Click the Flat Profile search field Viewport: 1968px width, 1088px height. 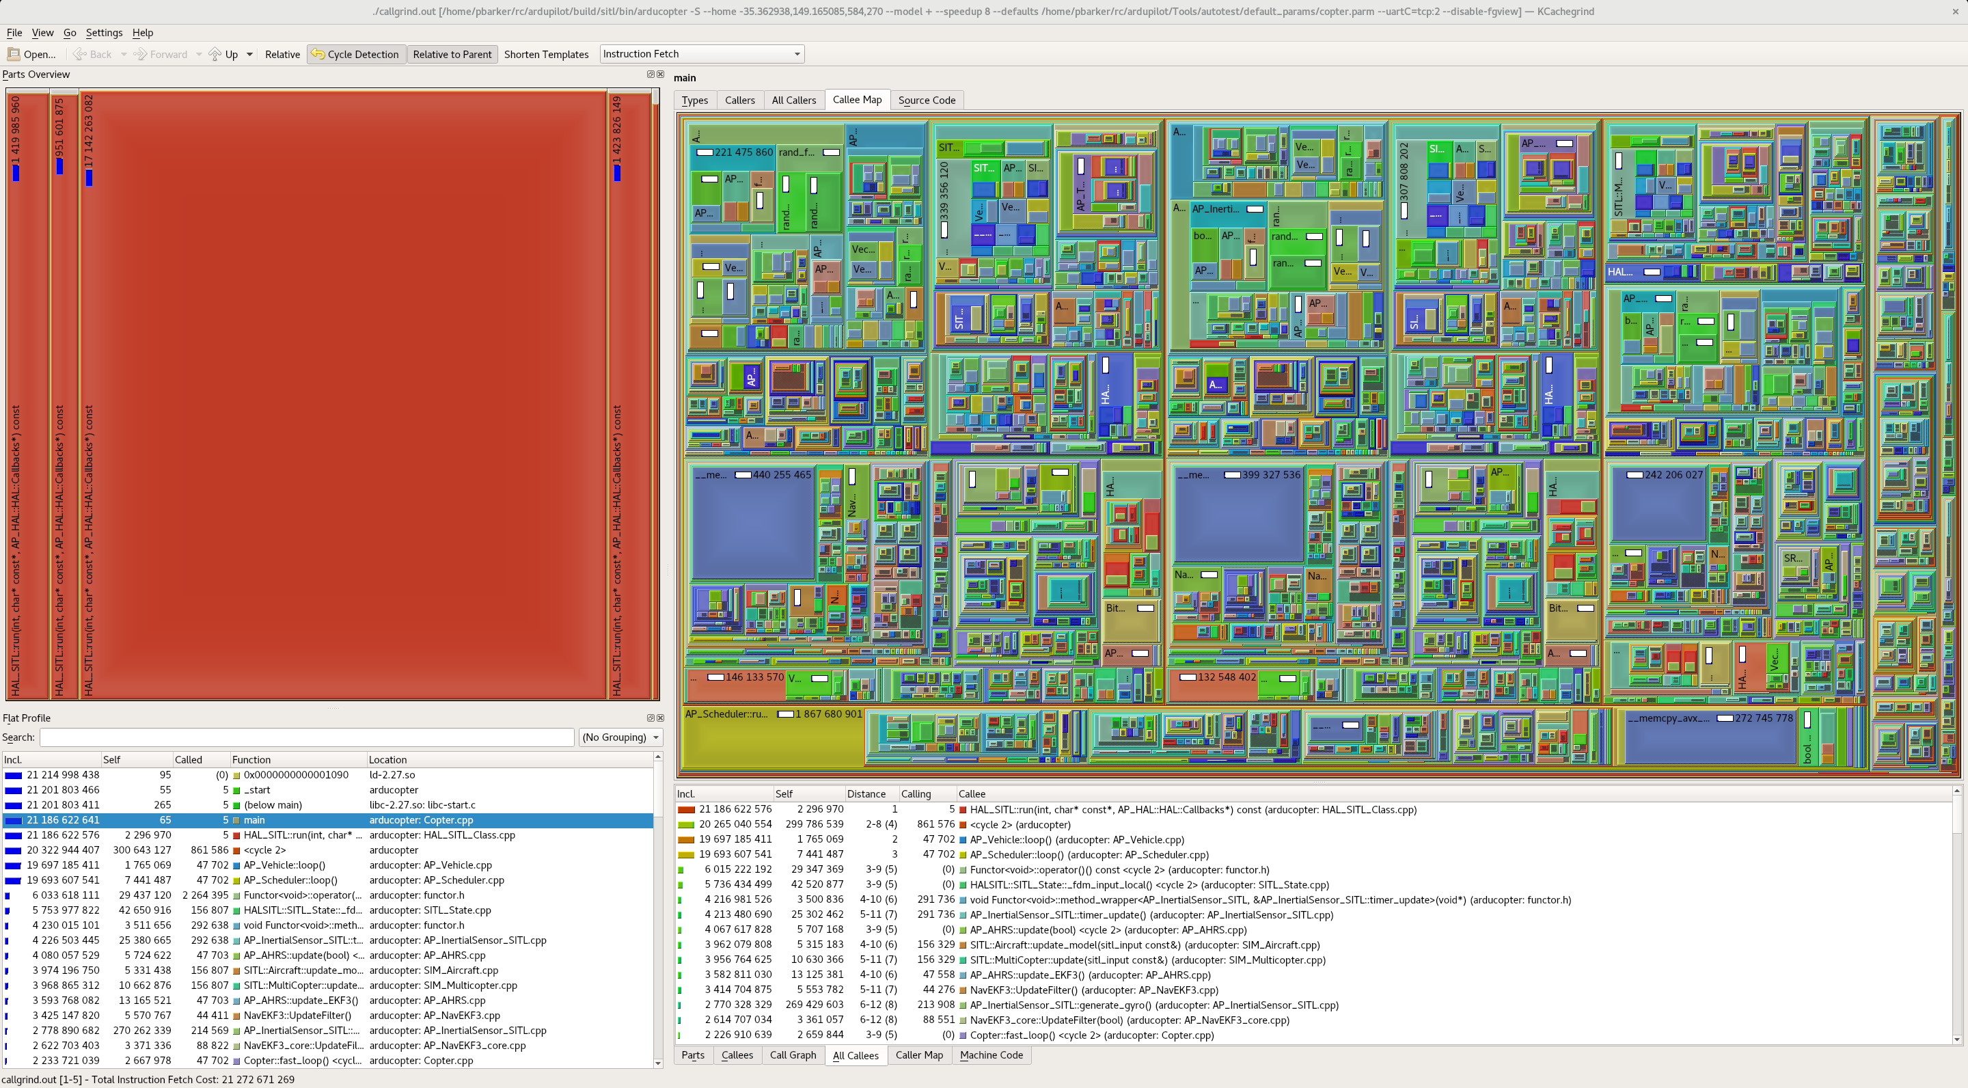pyautogui.click(x=305, y=737)
